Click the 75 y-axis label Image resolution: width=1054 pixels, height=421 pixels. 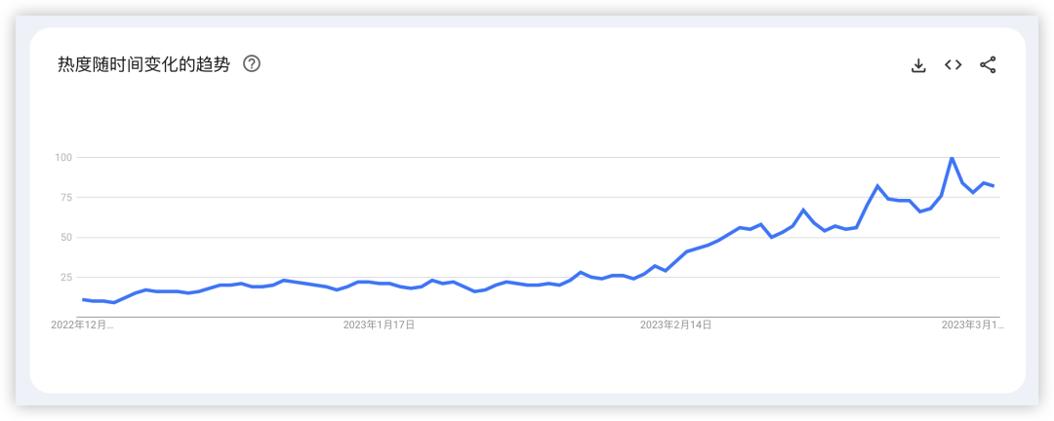(66, 197)
